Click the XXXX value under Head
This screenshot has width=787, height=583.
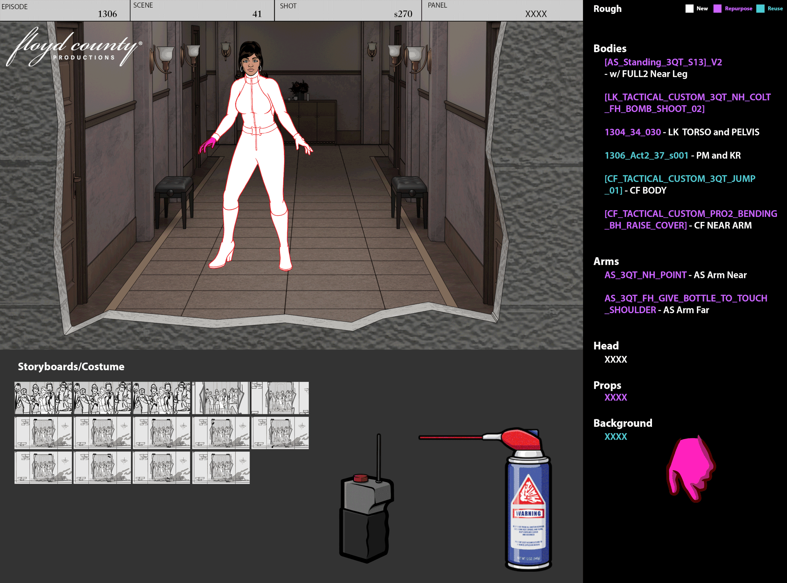(x=615, y=359)
